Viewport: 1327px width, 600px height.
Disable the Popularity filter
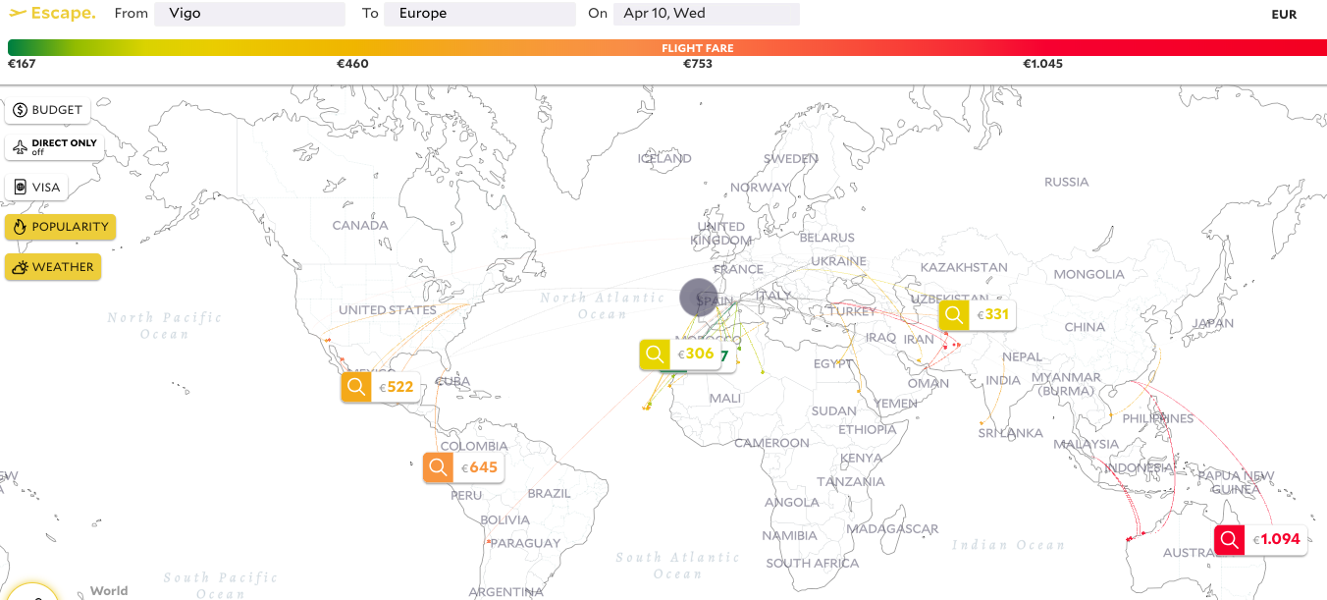tap(60, 227)
